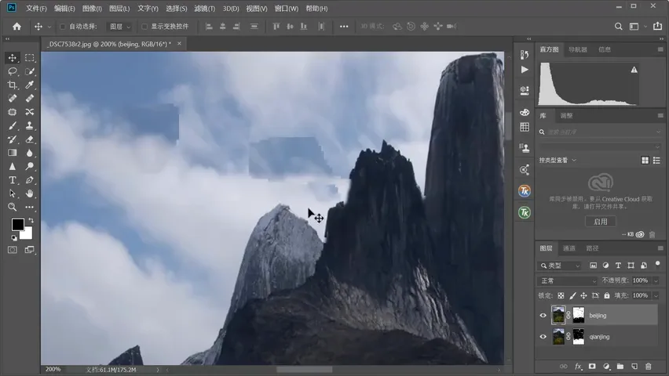Select the Crop tool
This screenshot has width=669, height=376.
[13, 85]
